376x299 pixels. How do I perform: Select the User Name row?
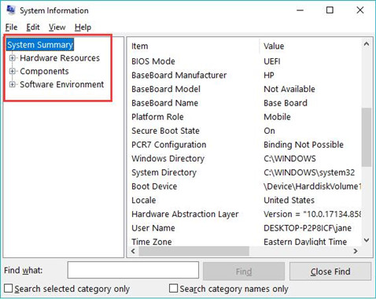coord(245,228)
